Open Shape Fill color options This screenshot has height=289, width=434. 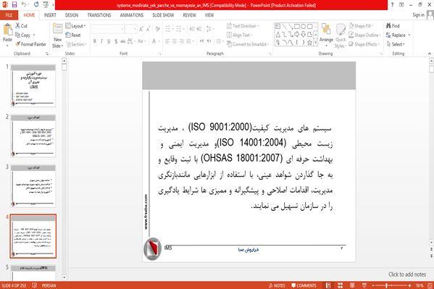point(361,26)
